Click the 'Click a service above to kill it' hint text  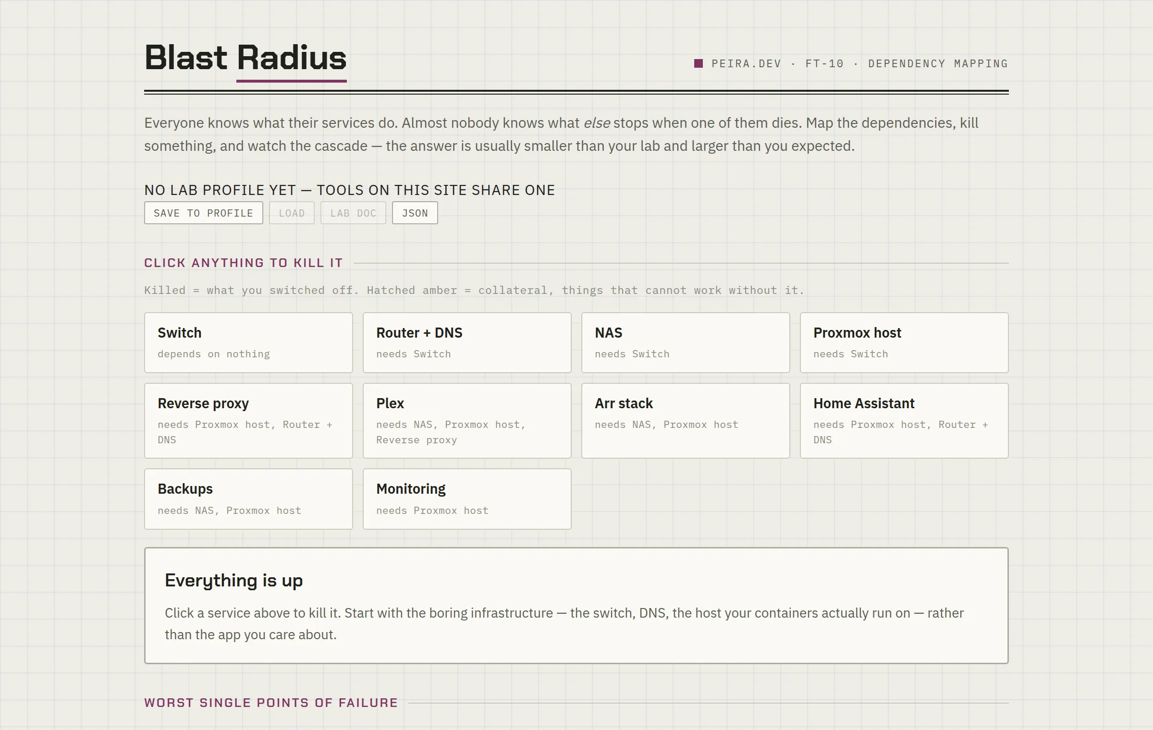coord(564,624)
